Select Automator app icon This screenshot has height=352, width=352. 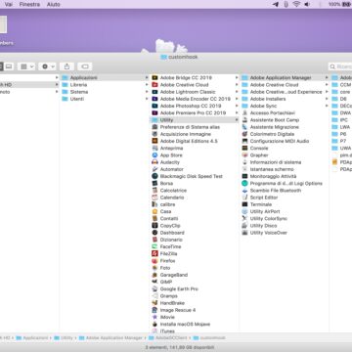[154, 169]
